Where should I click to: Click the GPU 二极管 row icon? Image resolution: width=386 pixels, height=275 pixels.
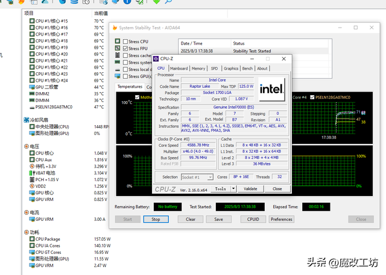tap(32, 87)
